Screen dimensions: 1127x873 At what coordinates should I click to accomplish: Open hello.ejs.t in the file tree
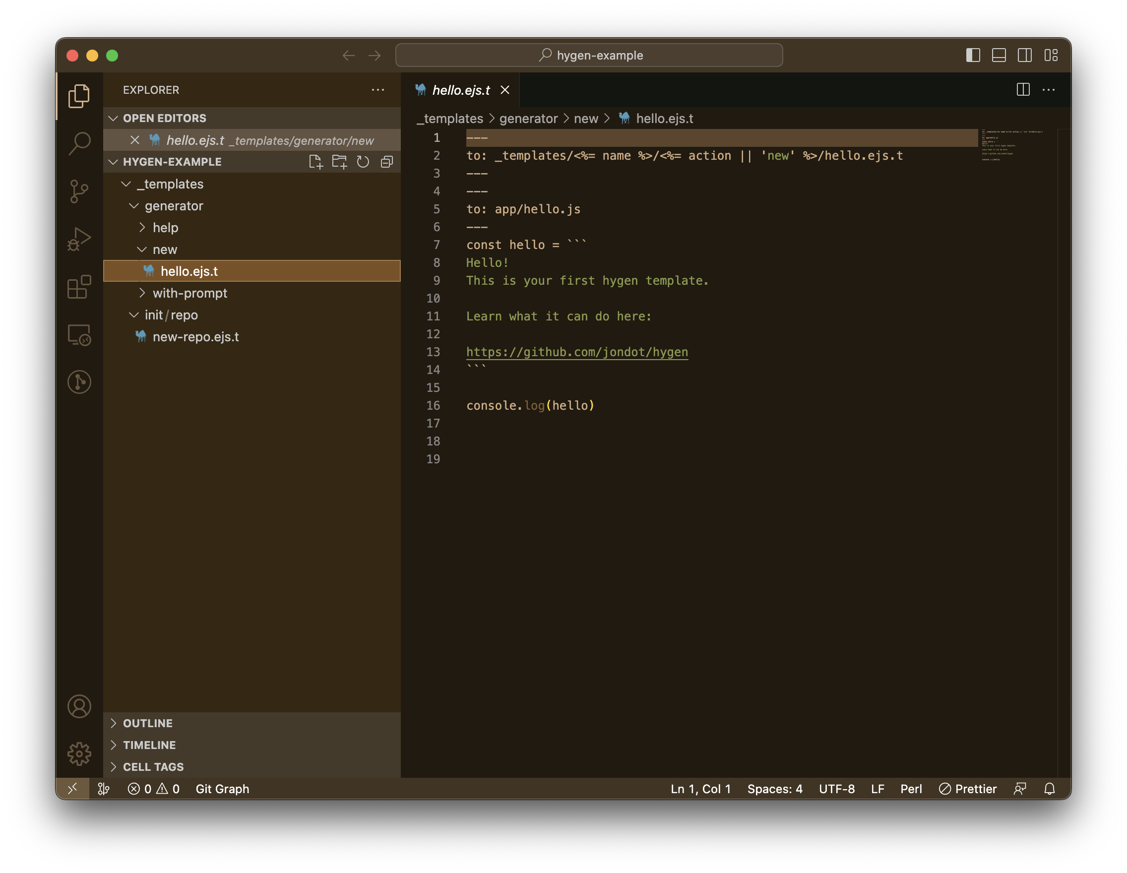(252, 271)
